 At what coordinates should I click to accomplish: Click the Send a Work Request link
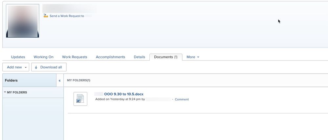[x=67, y=16]
